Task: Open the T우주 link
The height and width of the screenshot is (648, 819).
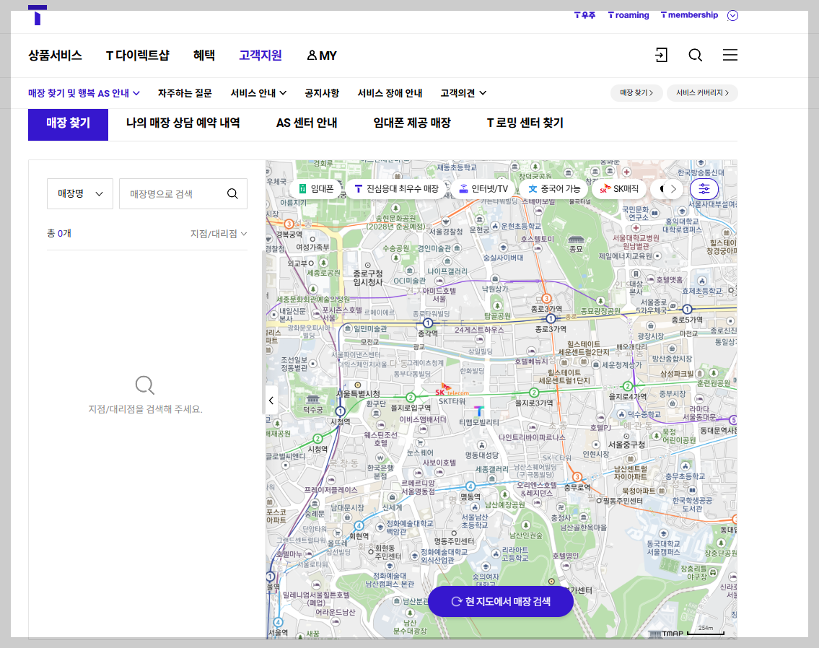Action: click(x=585, y=15)
